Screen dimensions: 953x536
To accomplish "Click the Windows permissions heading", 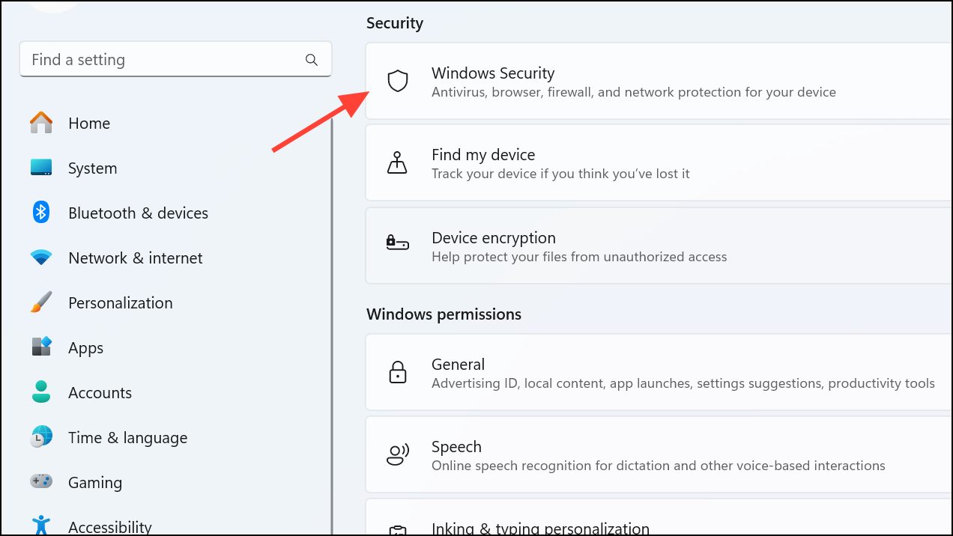I will point(444,314).
